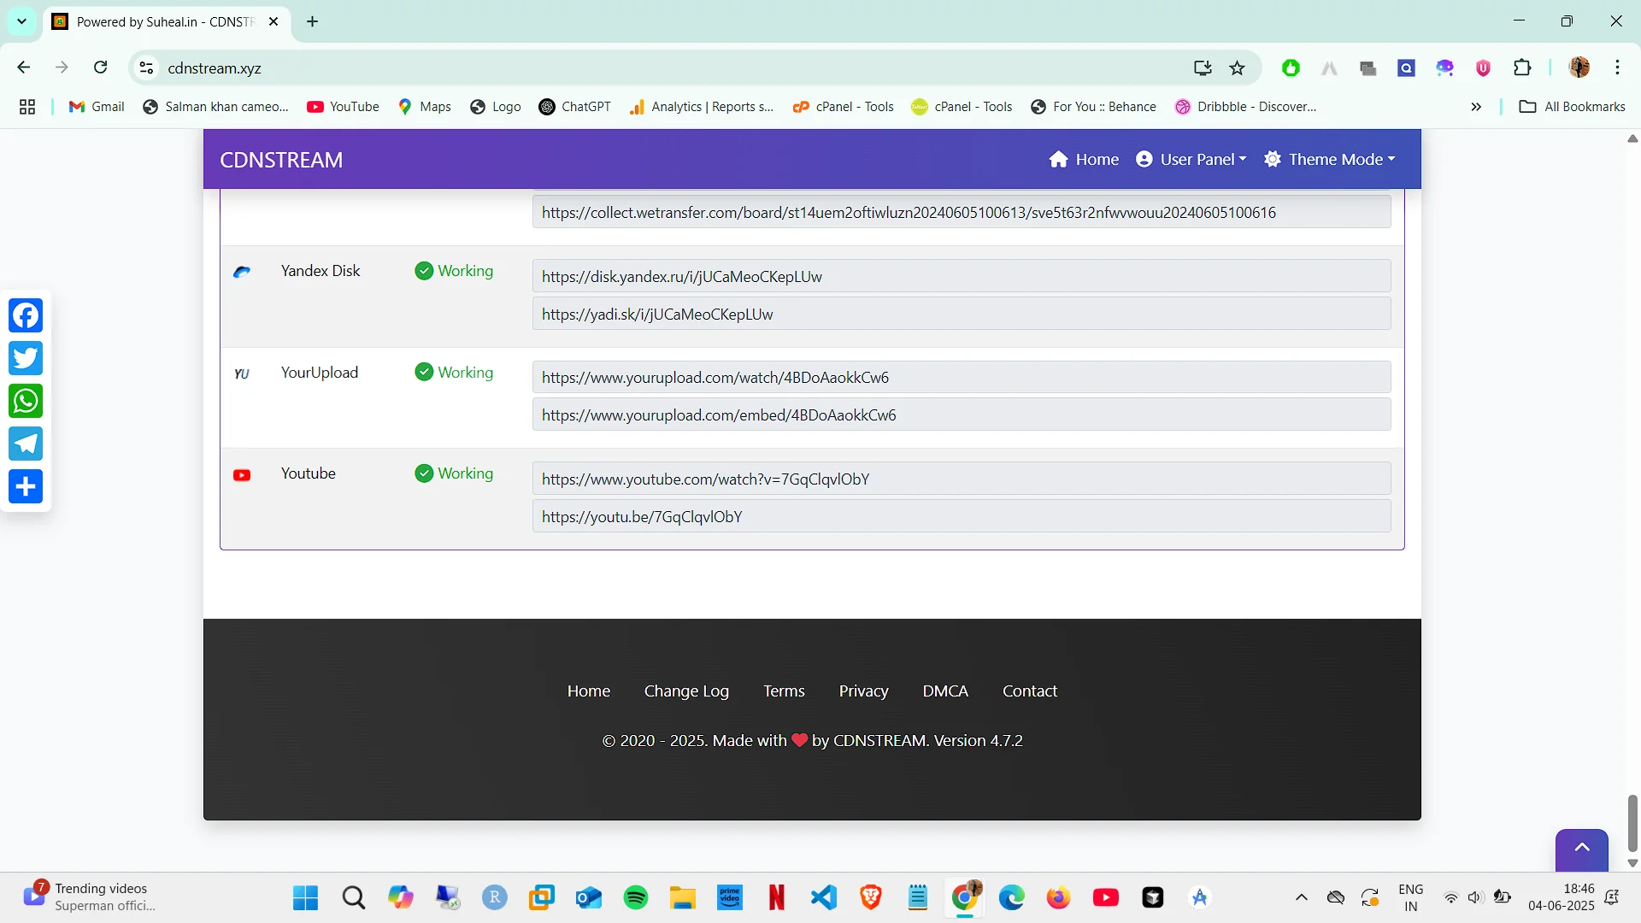This screenshot has width=1641, height=923.
Task: Click the page vertical scrollbar thumb
Action: (x=1632, y=824)
